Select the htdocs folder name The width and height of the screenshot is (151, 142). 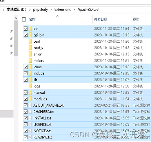(x=39, y=60)
